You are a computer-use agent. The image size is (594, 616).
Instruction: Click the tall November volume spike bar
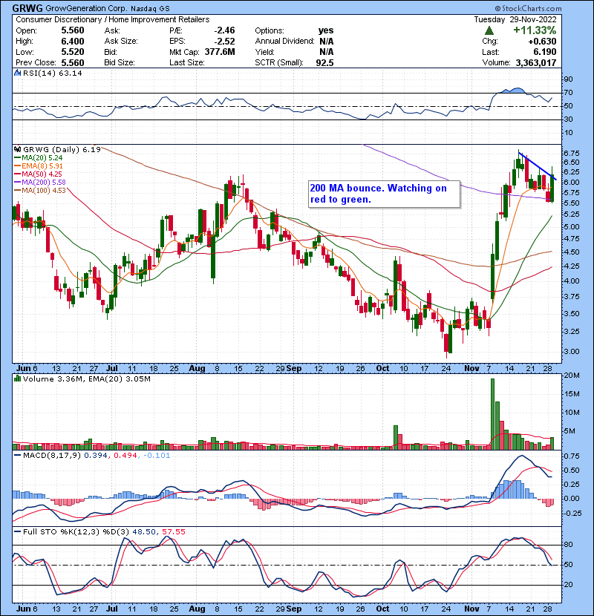click(492, 413)
